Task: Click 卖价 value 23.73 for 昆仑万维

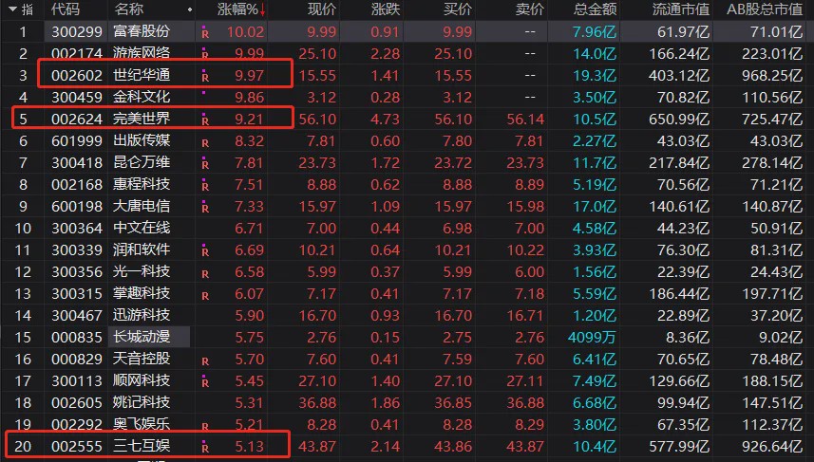Action: 525,162
